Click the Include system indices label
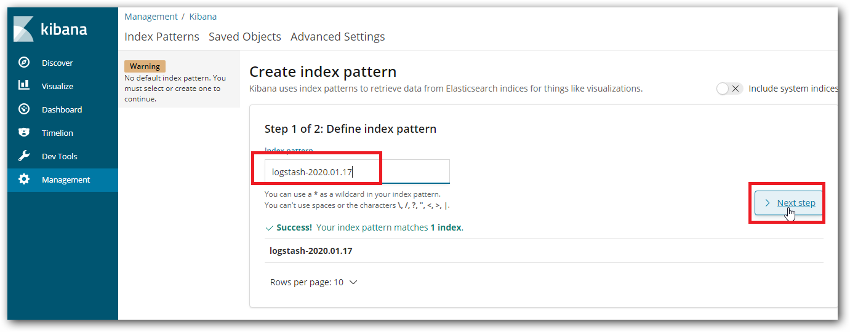This screenshot has width=850, height=332. pos(793,89)
